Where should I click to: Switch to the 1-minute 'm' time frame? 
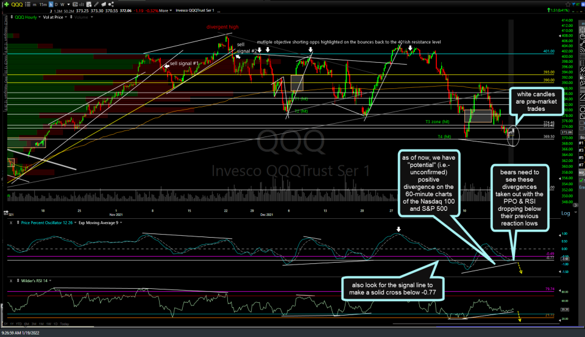(34, 4)
